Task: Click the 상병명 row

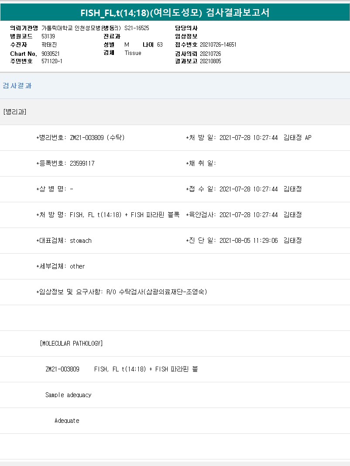Action: pyautogui.click(x=55, y=189)
